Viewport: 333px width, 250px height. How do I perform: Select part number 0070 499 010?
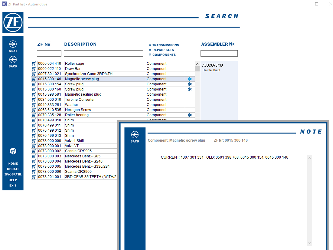pos(50,120)
